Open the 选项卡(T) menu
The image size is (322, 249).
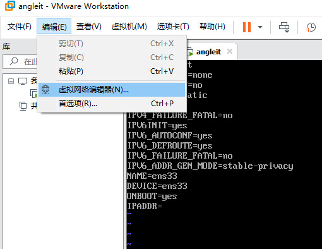click(173, 27)
